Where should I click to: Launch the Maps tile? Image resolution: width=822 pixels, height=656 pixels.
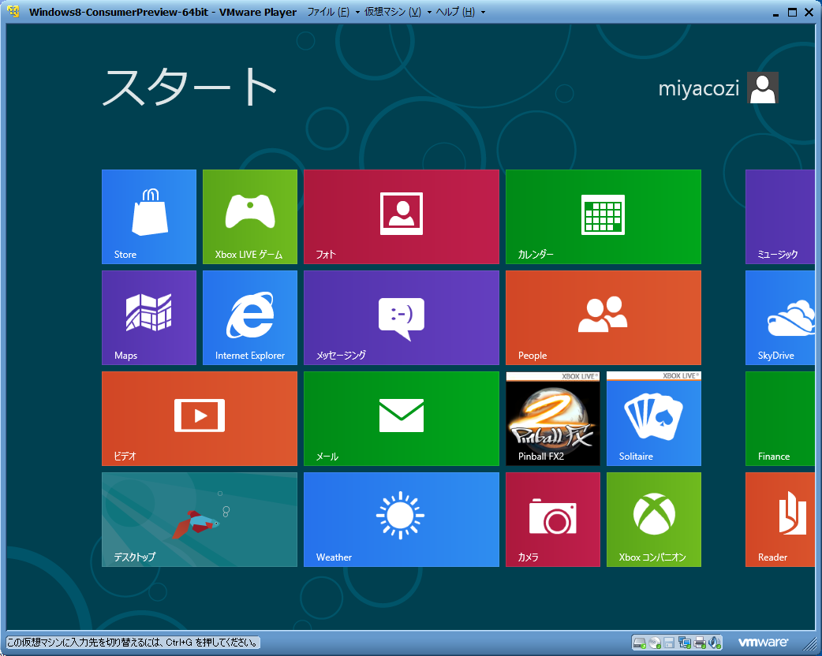pyautogui.click(x=149, y=318)
